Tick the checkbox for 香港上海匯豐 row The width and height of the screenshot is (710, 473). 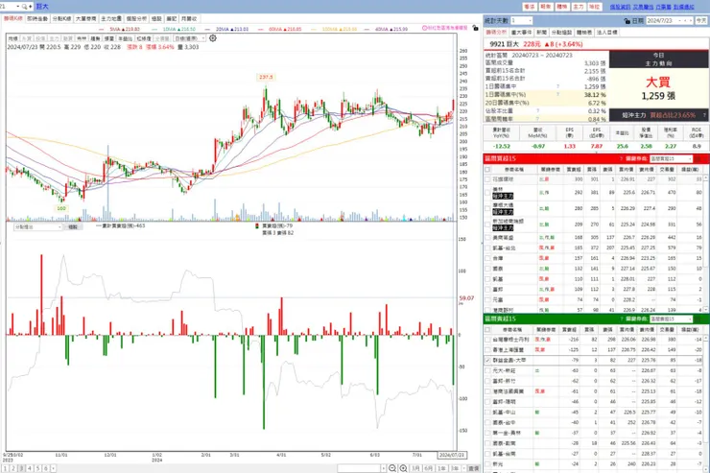pyautogui.click(x=487, y=349)
